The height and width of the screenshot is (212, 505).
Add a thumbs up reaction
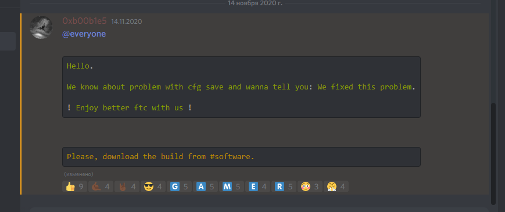(74, 186)
